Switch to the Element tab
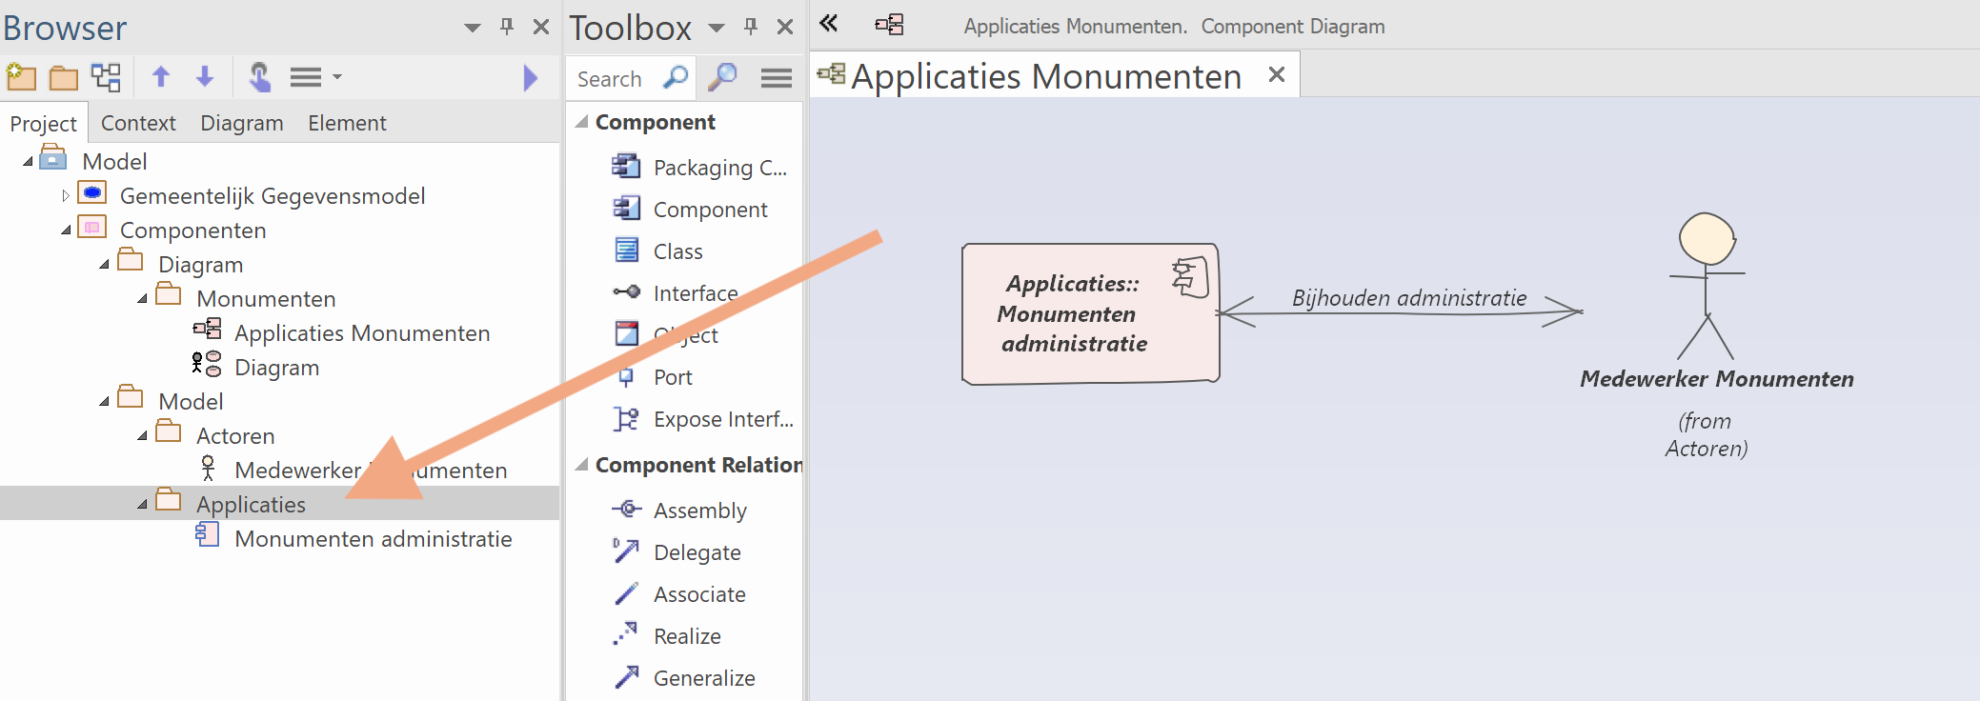 347,123
